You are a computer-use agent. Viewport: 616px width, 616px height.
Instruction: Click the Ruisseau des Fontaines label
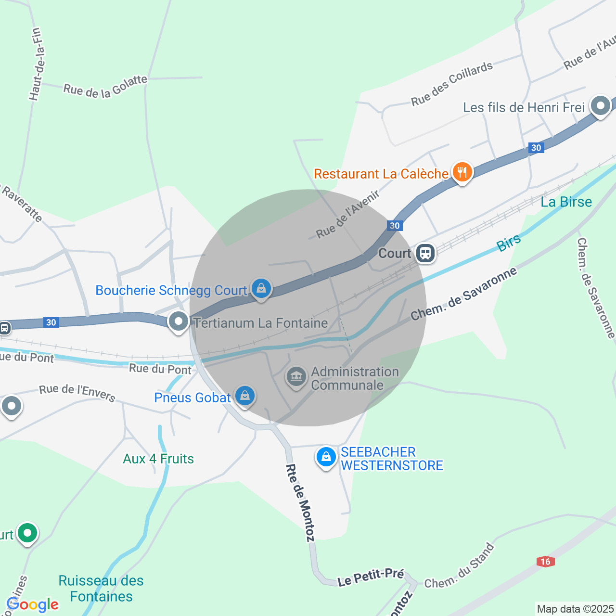[101, 588]
